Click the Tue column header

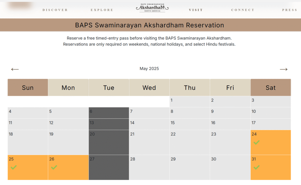(x=109, y=88)
